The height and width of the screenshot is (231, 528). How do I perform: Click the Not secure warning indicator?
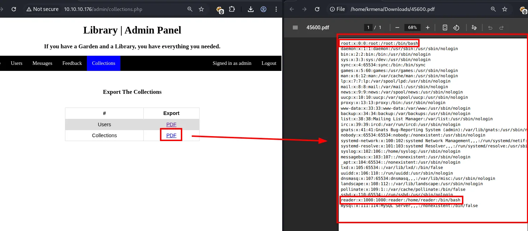pos(42,9)
